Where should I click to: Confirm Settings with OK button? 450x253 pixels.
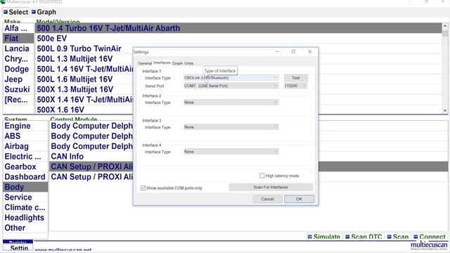(x=299, y=199)
